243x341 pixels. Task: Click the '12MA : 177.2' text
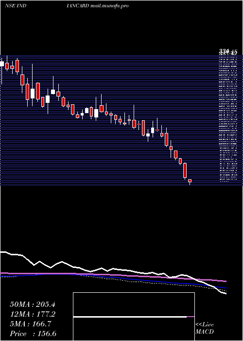pos(33,314)
